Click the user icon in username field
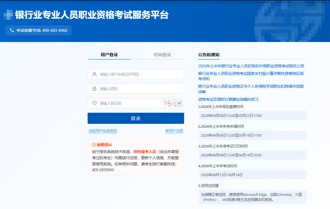Viewport: 330px width, 209px height. [x=94, y=74]
